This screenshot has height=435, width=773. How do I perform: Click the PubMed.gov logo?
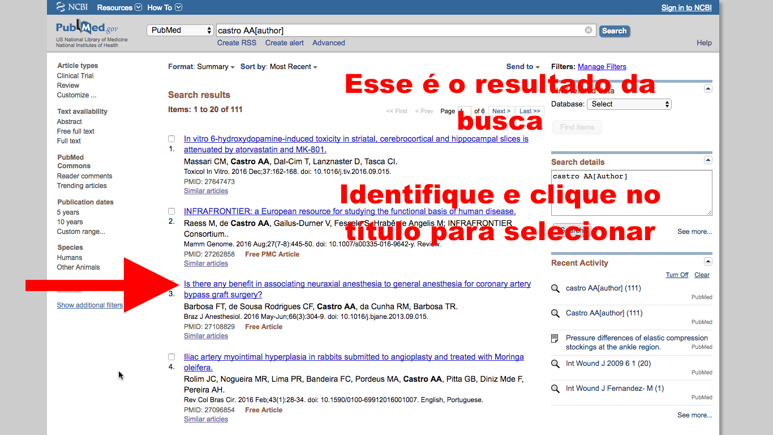(x=87, y=28)
